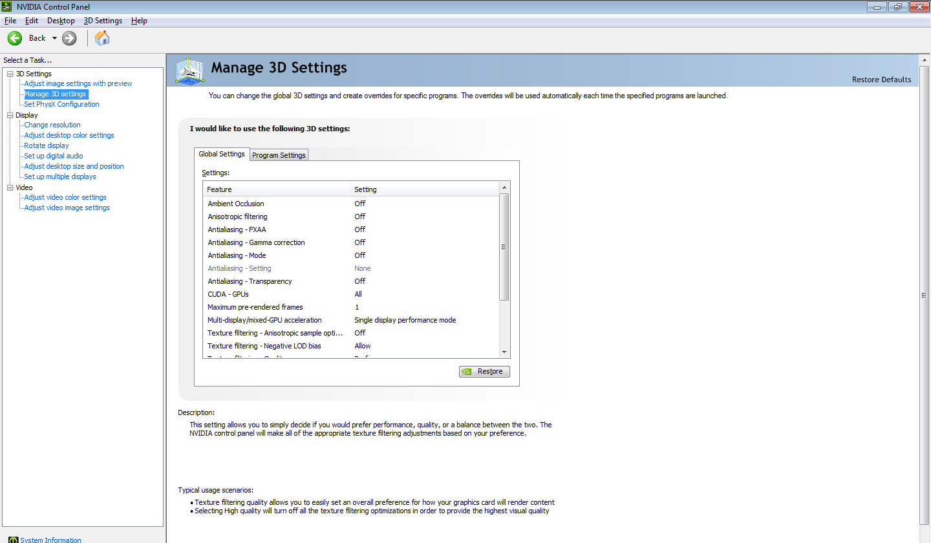This screenshot has height=543, width=931.
Task: Click the Feature column header
Action: (277, 189)
